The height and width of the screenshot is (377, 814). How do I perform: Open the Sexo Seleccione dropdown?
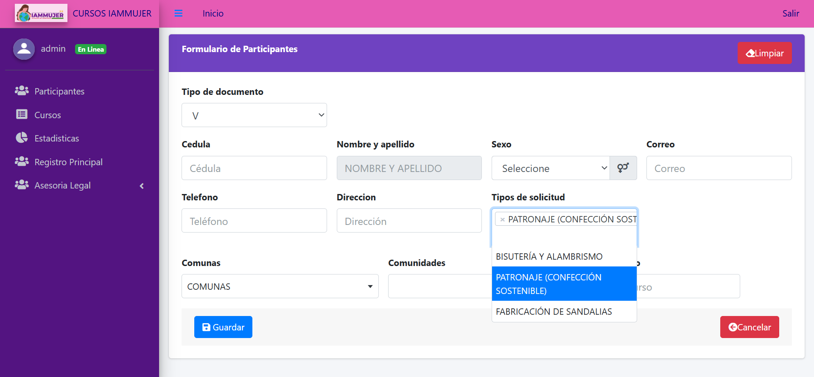[551, 168]
